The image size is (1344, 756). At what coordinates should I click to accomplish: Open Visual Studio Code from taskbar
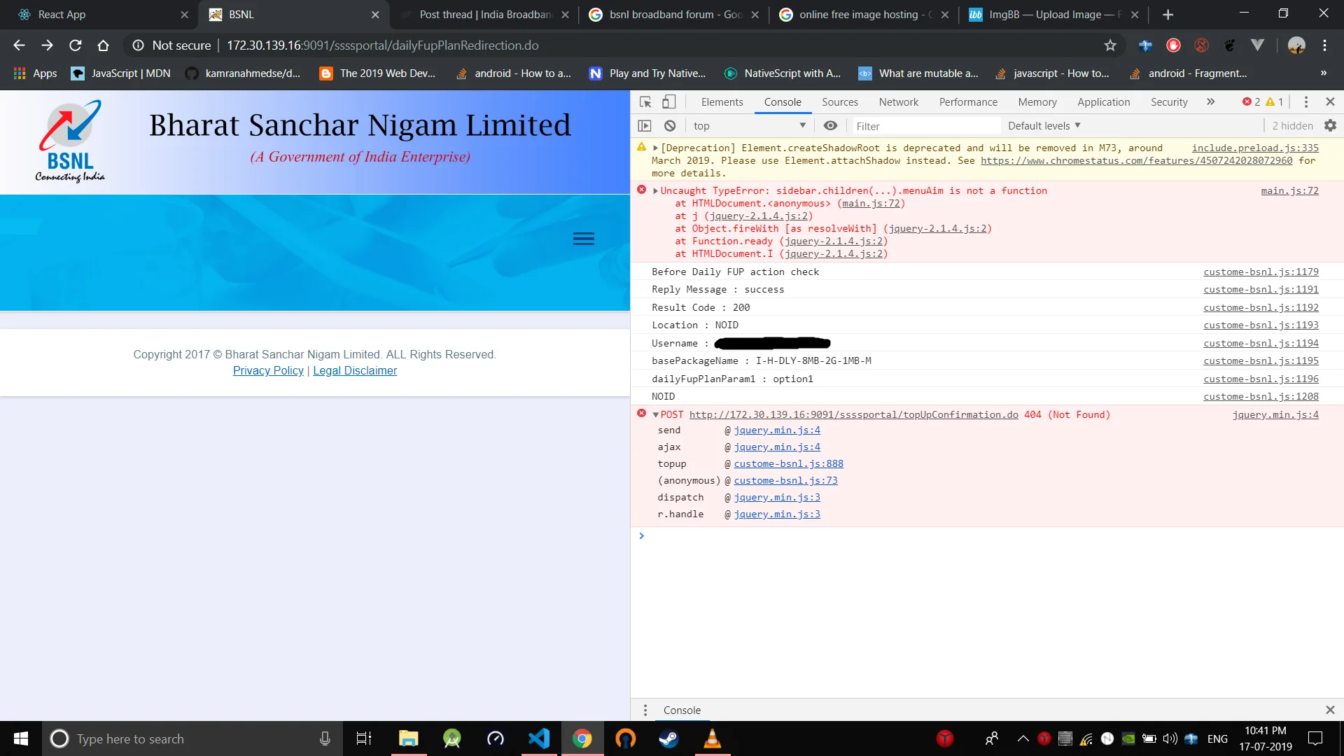click(539, 738)
